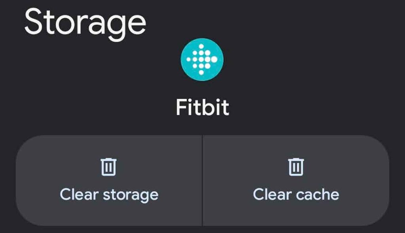Tap the right half of the rounded button panel
The height and width of the screenshot is (233, 405).
[x=296, y=181]
